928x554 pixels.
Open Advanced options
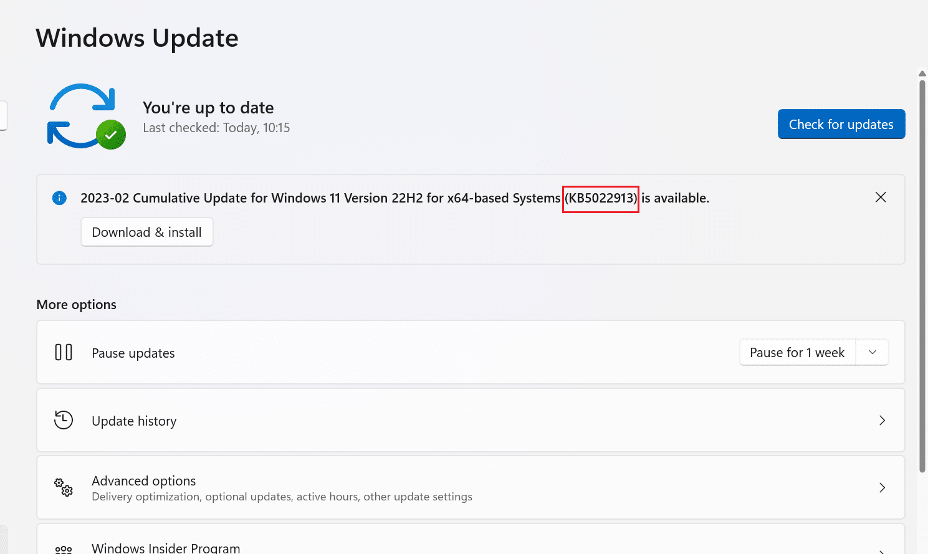(x=471, y=487)
